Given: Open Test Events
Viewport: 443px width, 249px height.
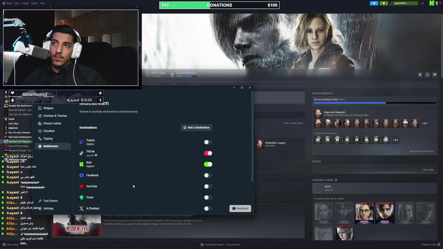Looking at the screenshot, I should [x=48, y=201].
